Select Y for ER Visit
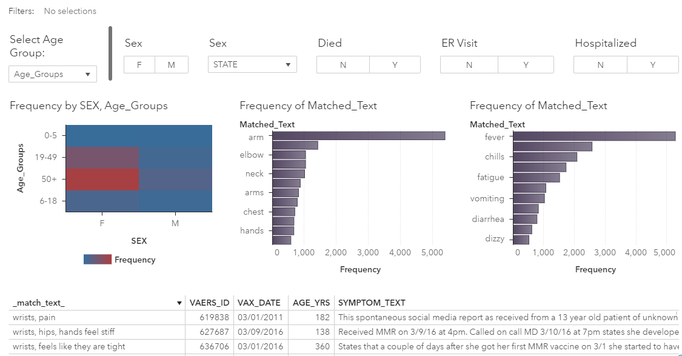The width and height of the screenshot is (682, 356). pos(526,65)
